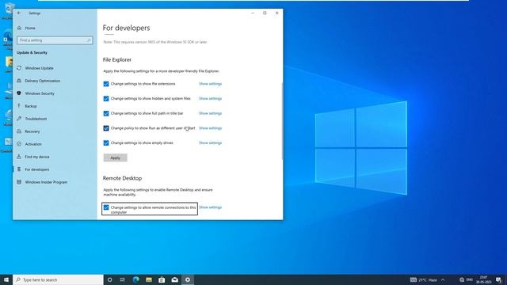Viewport: 507px width, 285px height.
Task: Launch Microsoft Edge from taskbar
Action: [x=135, y=279]
